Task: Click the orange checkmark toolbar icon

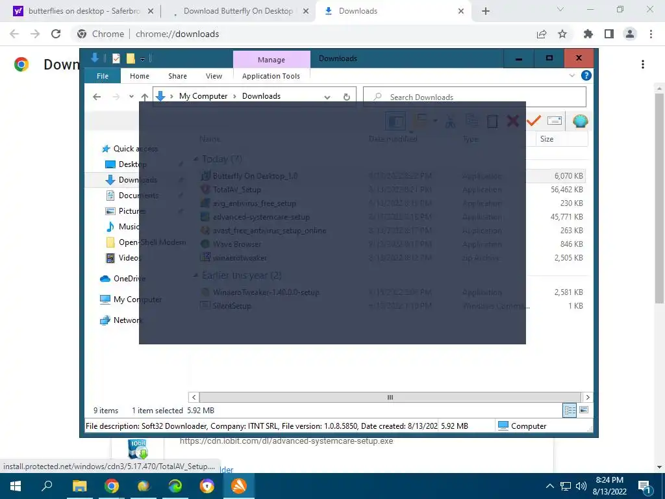Action: pos(534,121)
